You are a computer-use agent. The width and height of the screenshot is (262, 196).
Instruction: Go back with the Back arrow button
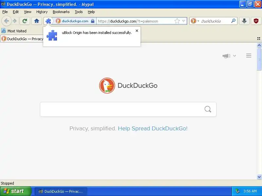(x=6, y=21)
